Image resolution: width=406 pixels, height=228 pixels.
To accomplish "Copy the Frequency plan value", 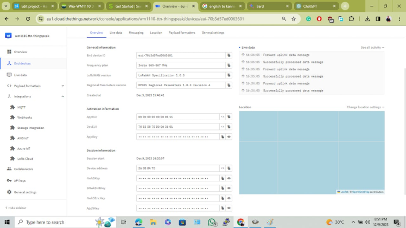I will click(229, 65).
